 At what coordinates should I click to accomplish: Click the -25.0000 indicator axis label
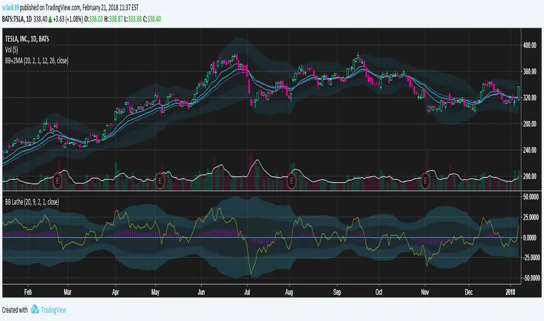click(531, 258)
